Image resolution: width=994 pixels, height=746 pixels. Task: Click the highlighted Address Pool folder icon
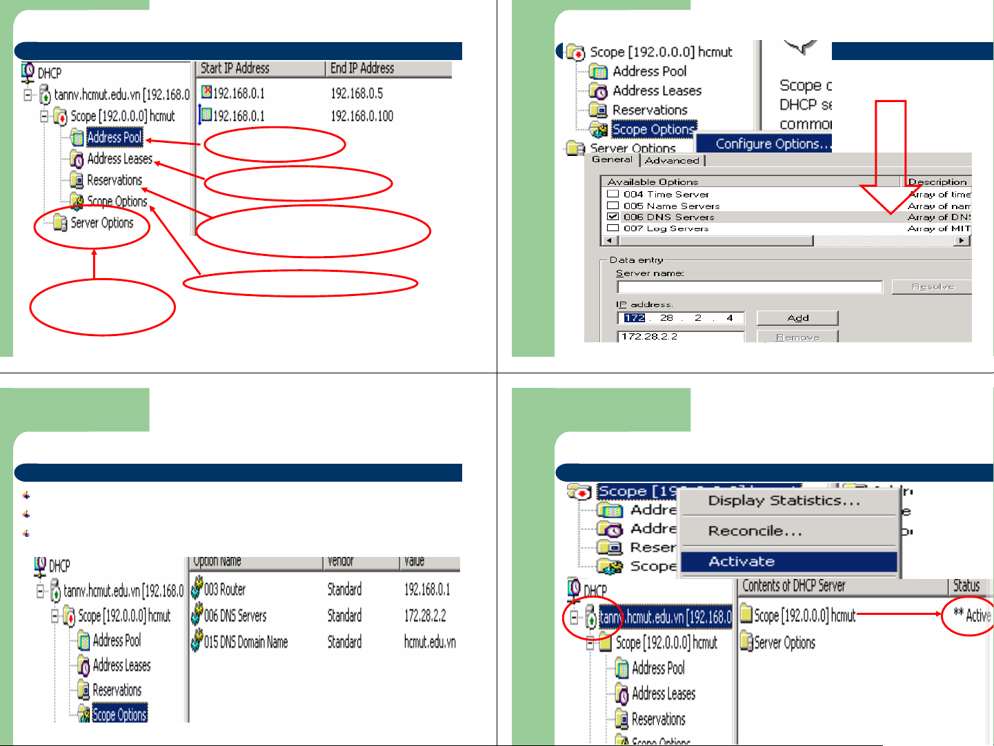pyautogui.click(x=77, y=138)
